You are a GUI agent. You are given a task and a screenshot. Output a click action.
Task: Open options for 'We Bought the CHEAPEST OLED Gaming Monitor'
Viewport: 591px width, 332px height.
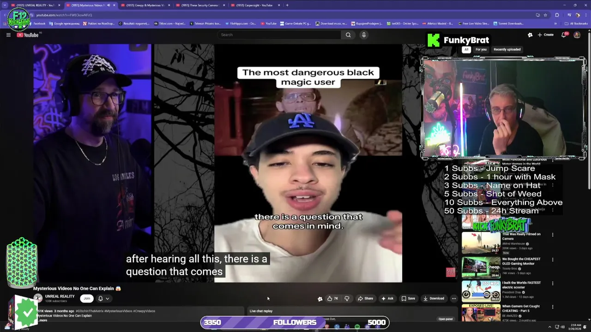pos(553,260)
